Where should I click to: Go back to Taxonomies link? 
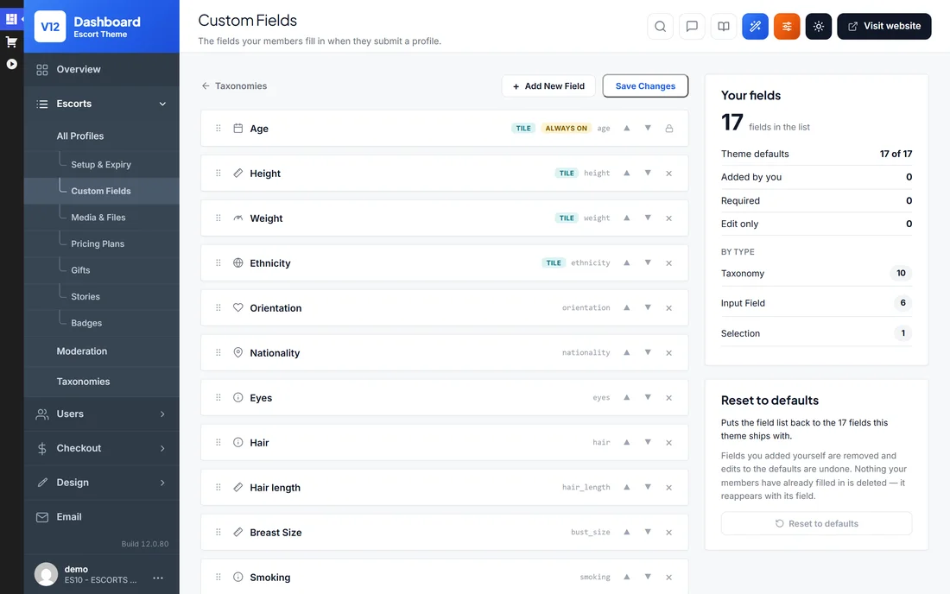tap(234, 86)
